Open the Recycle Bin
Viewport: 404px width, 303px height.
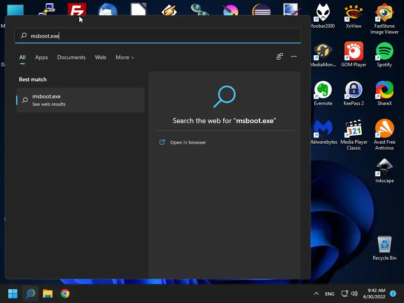[384, 248]
